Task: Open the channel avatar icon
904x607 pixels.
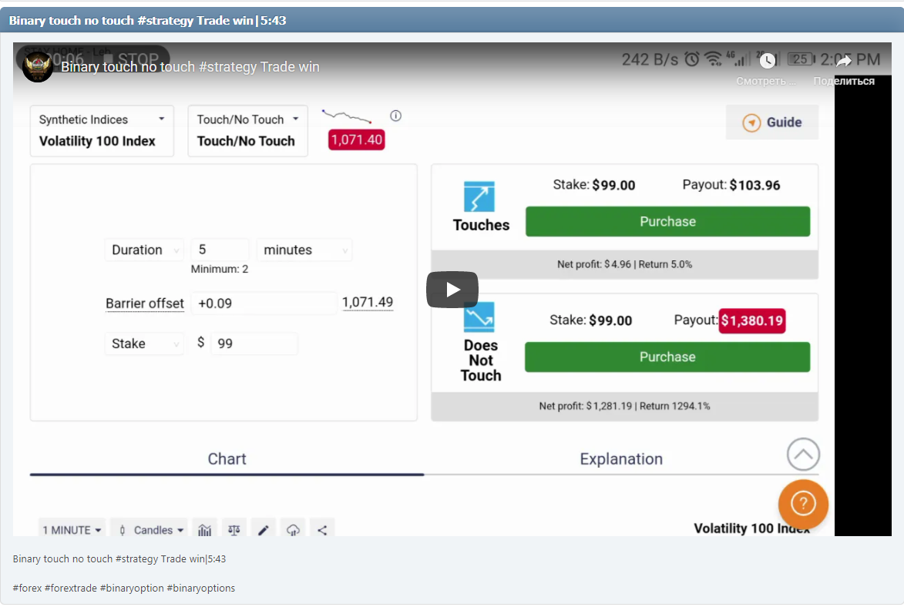Action: (38, 67)
